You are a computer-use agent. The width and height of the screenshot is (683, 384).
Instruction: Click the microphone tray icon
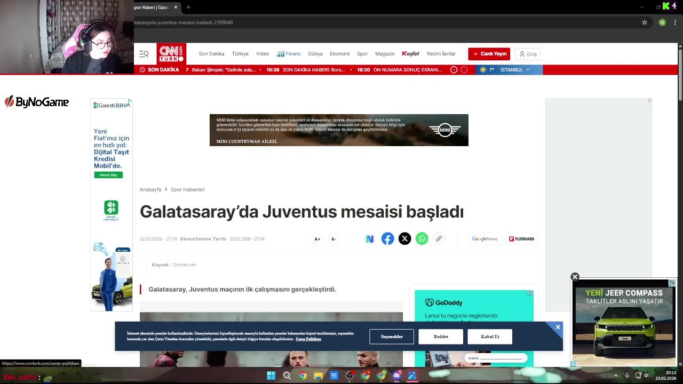pos(626,375)
